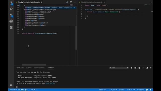This screenshot has height=91, width=161.
Task: Choose componentWillUpdate? suggestion
Action: pyautogui.click(x=50, y=18)
